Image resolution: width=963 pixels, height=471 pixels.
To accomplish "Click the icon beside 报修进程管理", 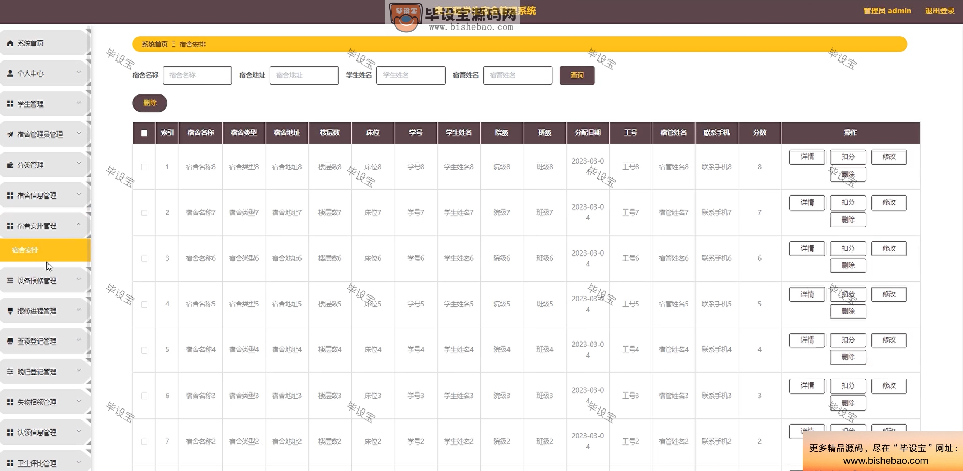I will pyautogui.click(x=10, y=311).
